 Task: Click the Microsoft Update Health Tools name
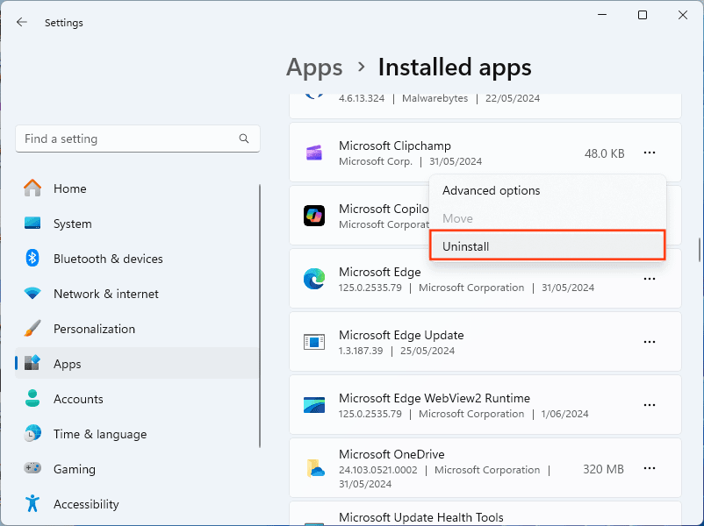tap(421, 517)
